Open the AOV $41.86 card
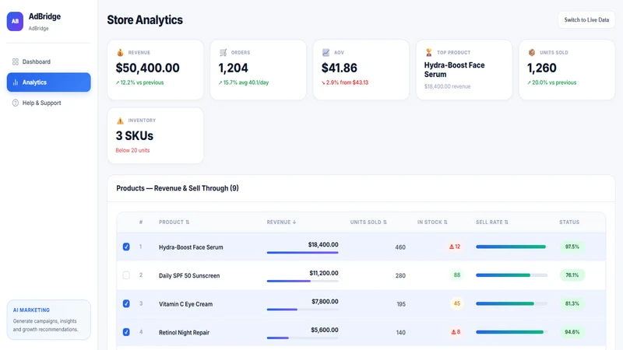623x350 pixels. click(361, 69)
